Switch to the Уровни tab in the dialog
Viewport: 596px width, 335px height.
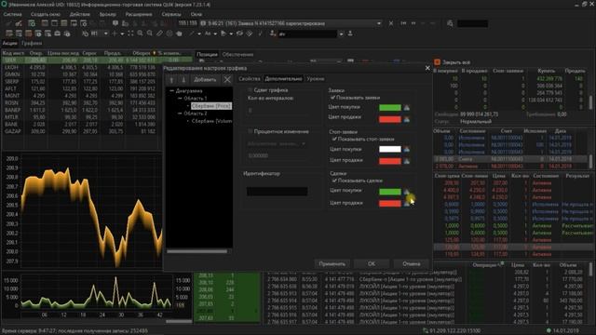click(316, 78)
